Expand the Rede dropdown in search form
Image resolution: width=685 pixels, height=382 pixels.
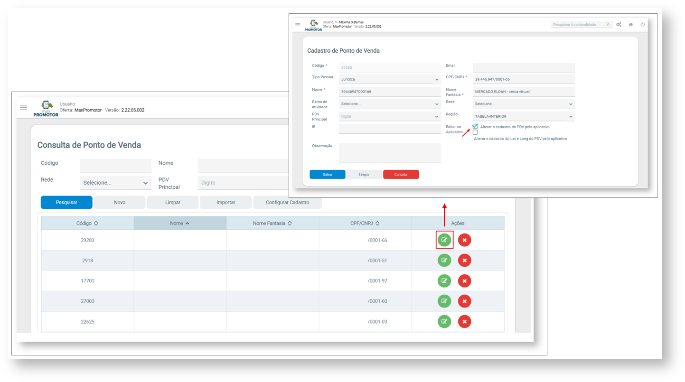click(115, 183)
